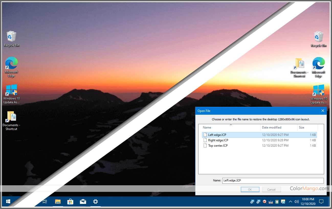Open the Mail app on taskbar

[x=83, y=202]
